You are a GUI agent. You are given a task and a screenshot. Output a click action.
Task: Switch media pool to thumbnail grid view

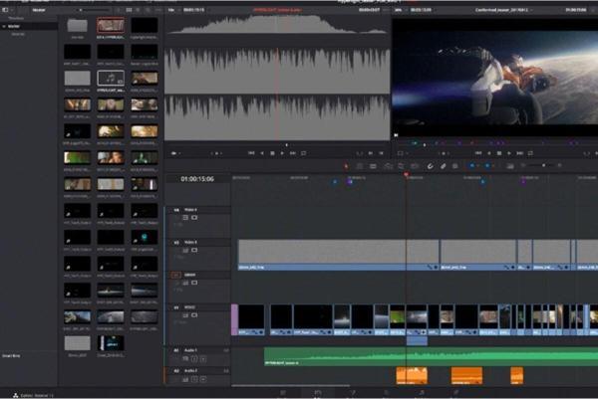[x=129, y=10]
